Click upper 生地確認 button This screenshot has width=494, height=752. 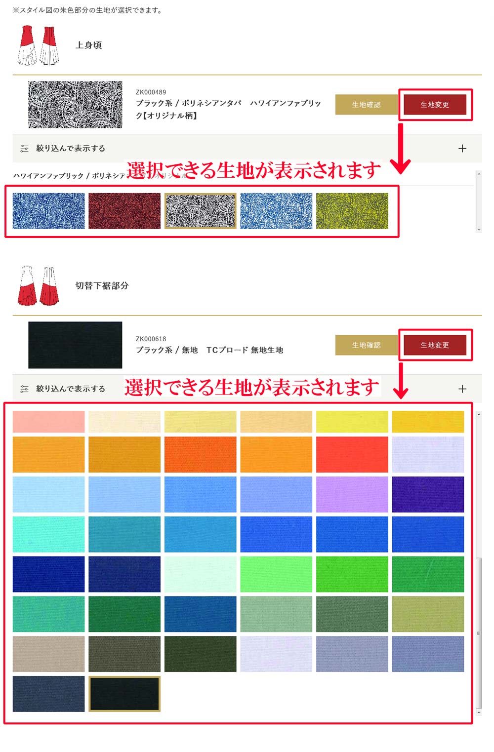click(x=366, y=105)
